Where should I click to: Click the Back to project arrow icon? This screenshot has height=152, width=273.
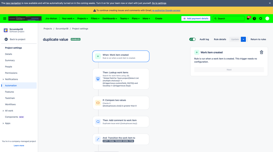click(x=6, y=39)
